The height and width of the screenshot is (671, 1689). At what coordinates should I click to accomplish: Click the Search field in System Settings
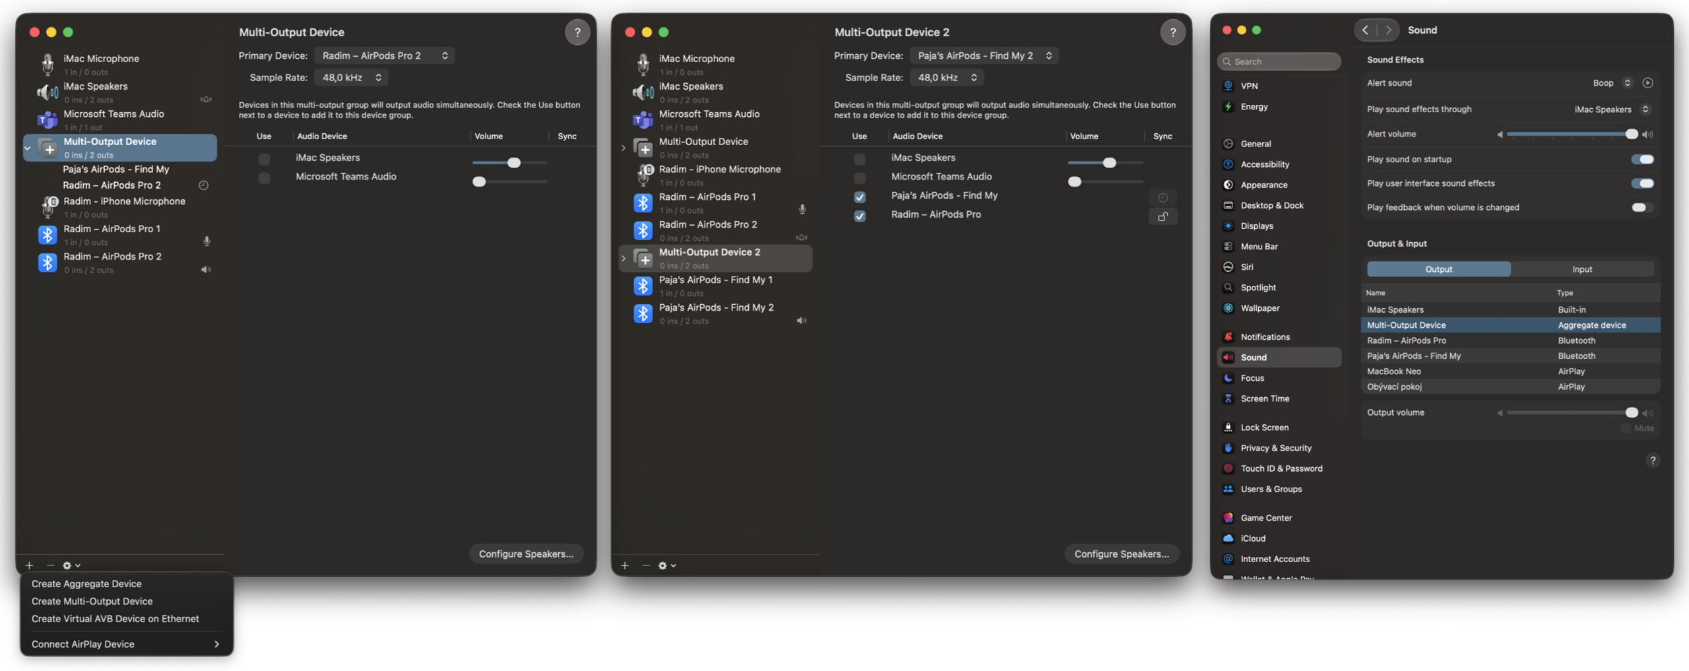1279,61
